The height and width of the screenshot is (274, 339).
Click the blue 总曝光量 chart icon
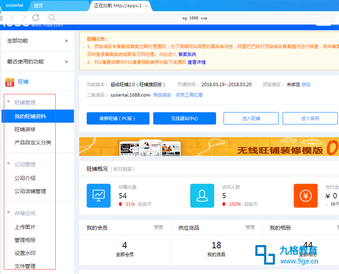click(98, 196)
